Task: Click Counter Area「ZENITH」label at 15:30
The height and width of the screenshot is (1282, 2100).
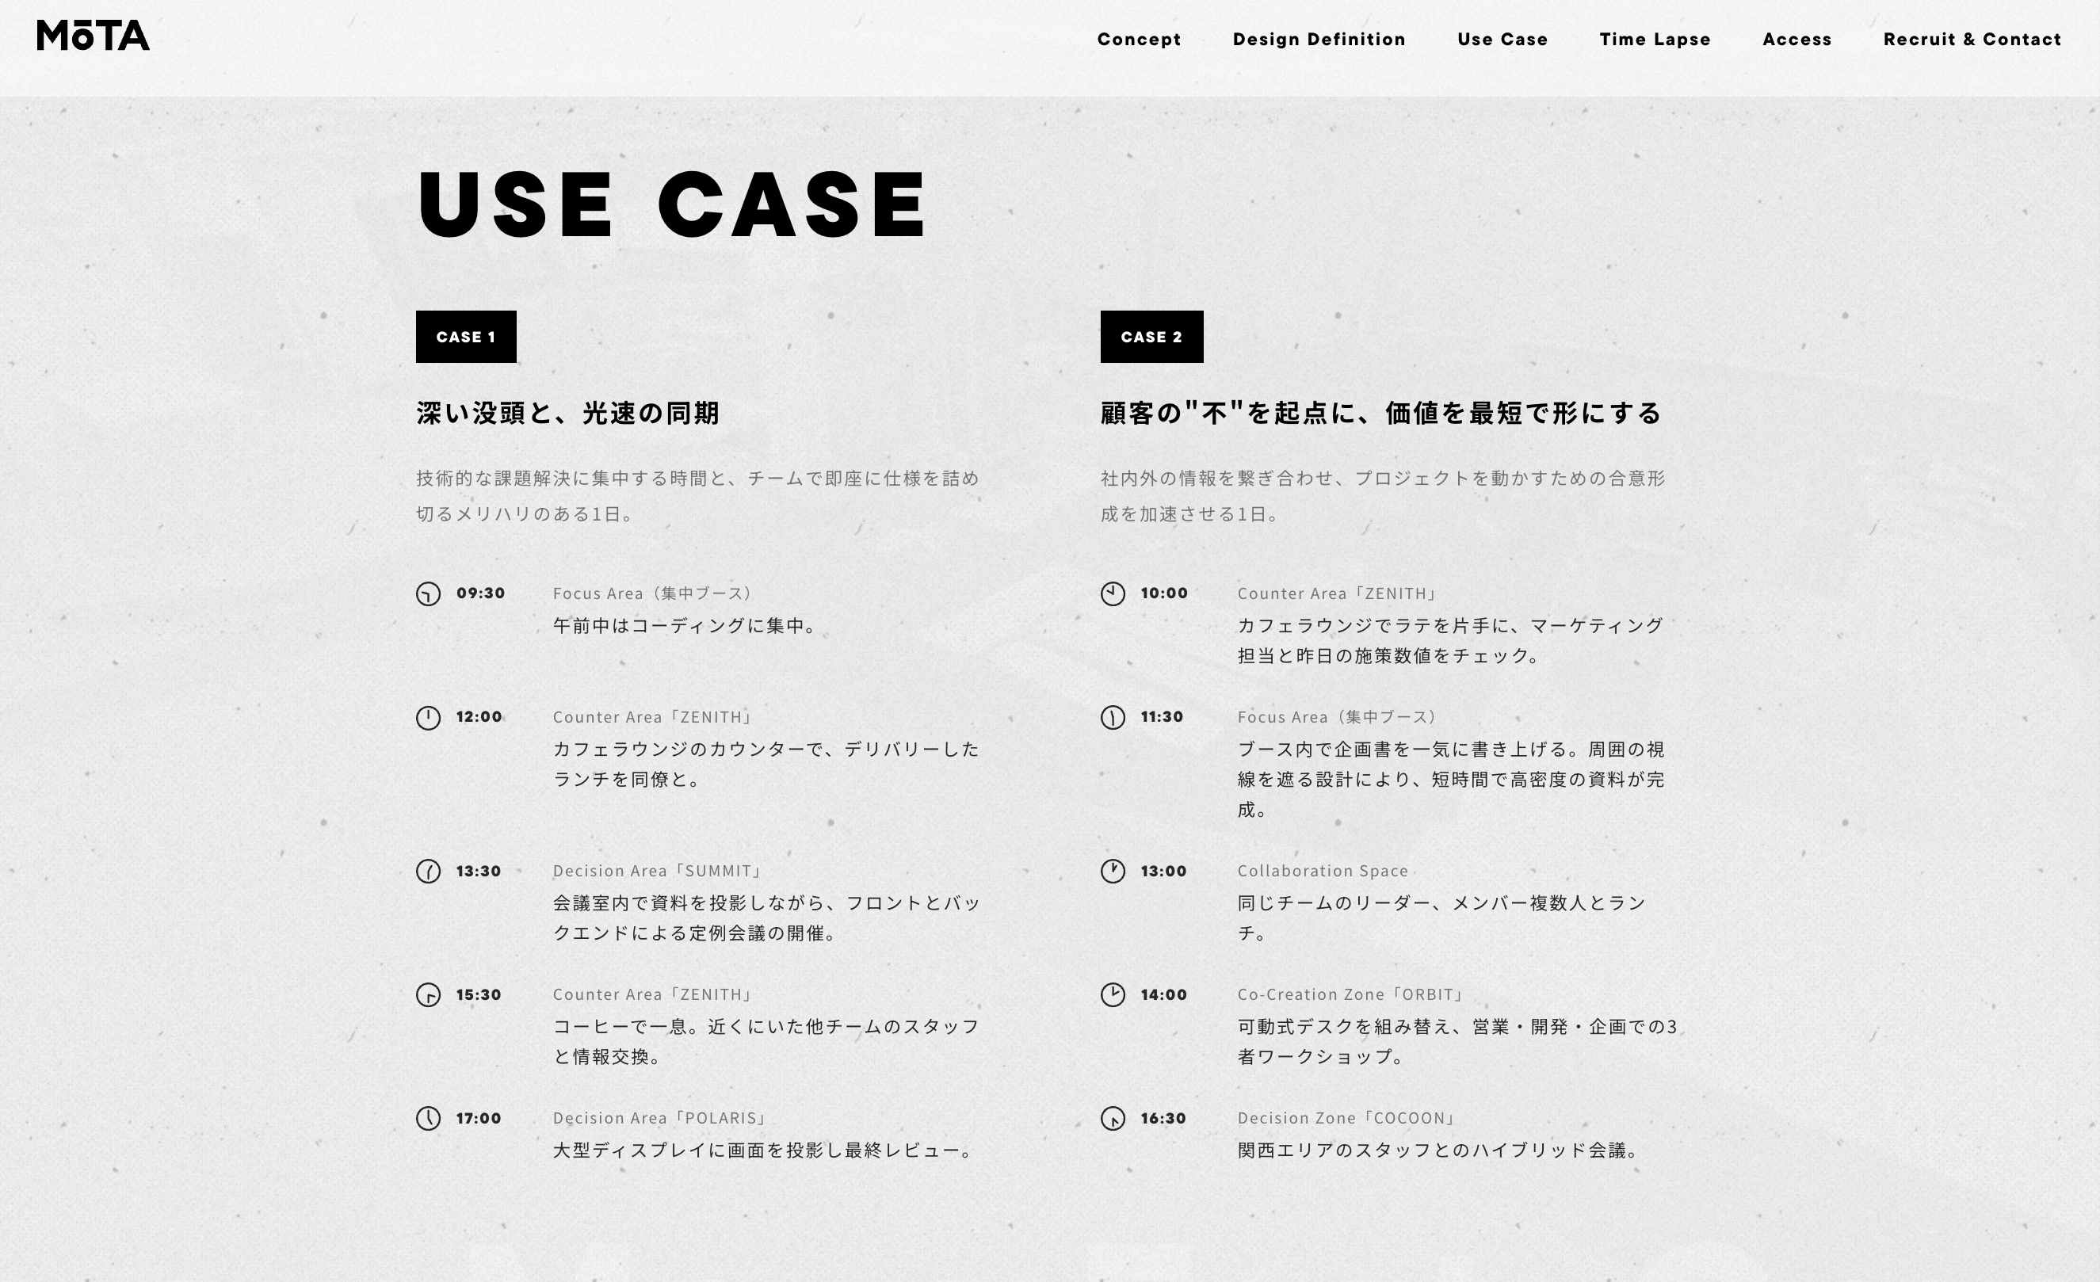Action: [654, 994]
